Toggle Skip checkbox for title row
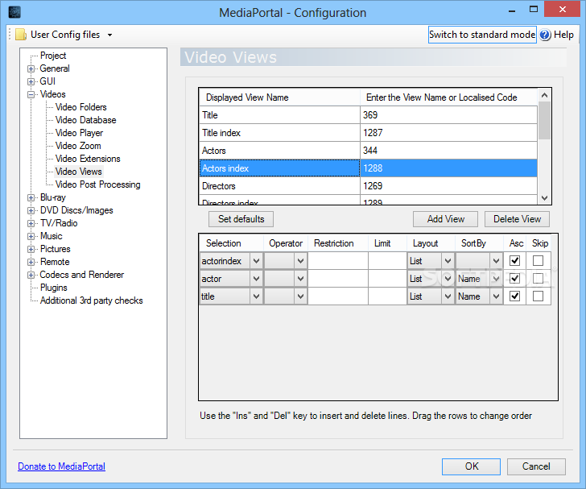This screenshot has height=489, width=586. tap(538, 296)
